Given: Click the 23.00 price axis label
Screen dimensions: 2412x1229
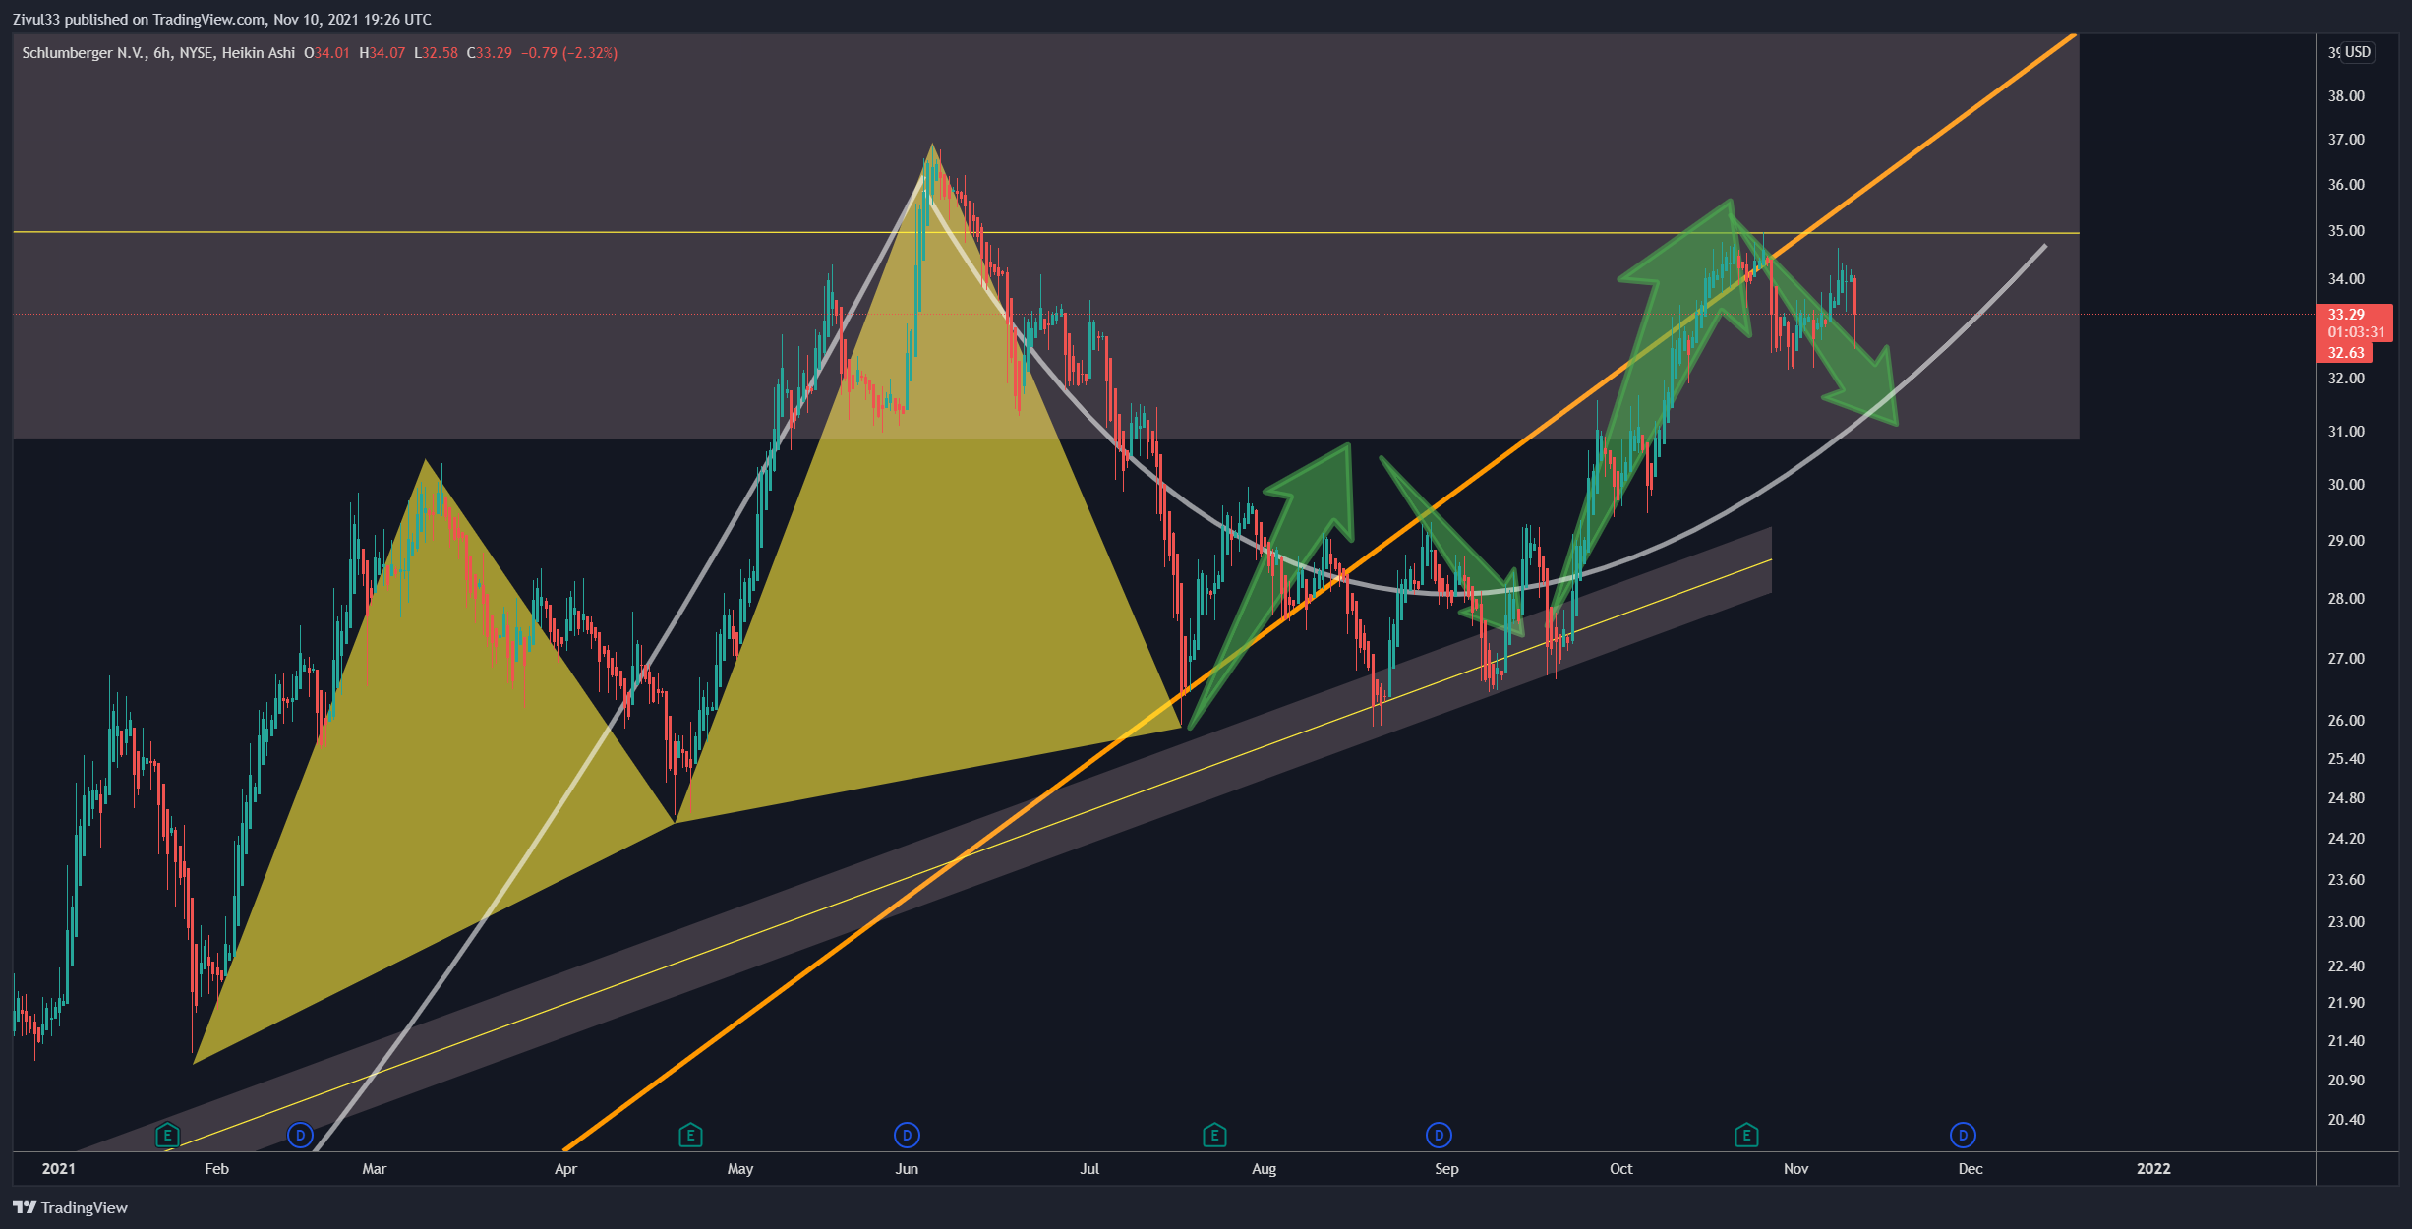Looking at the screenshot, I should coord(2346,922).
